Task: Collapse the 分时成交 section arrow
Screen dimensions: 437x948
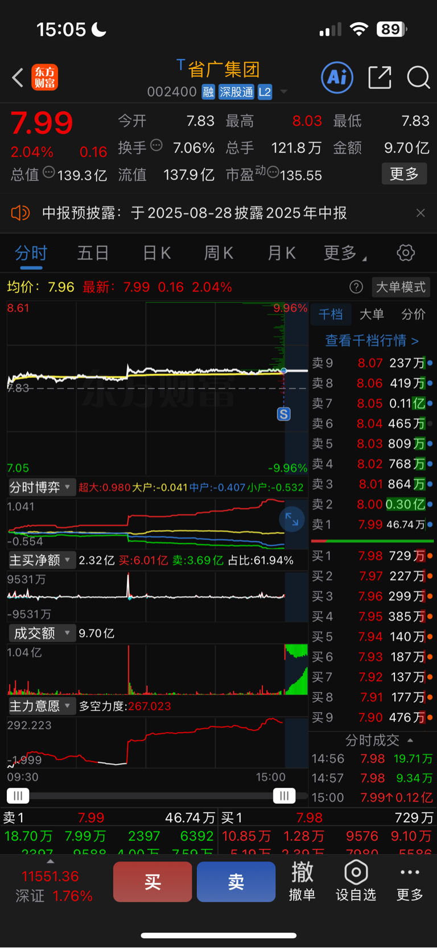Action: tap(410, 741)
